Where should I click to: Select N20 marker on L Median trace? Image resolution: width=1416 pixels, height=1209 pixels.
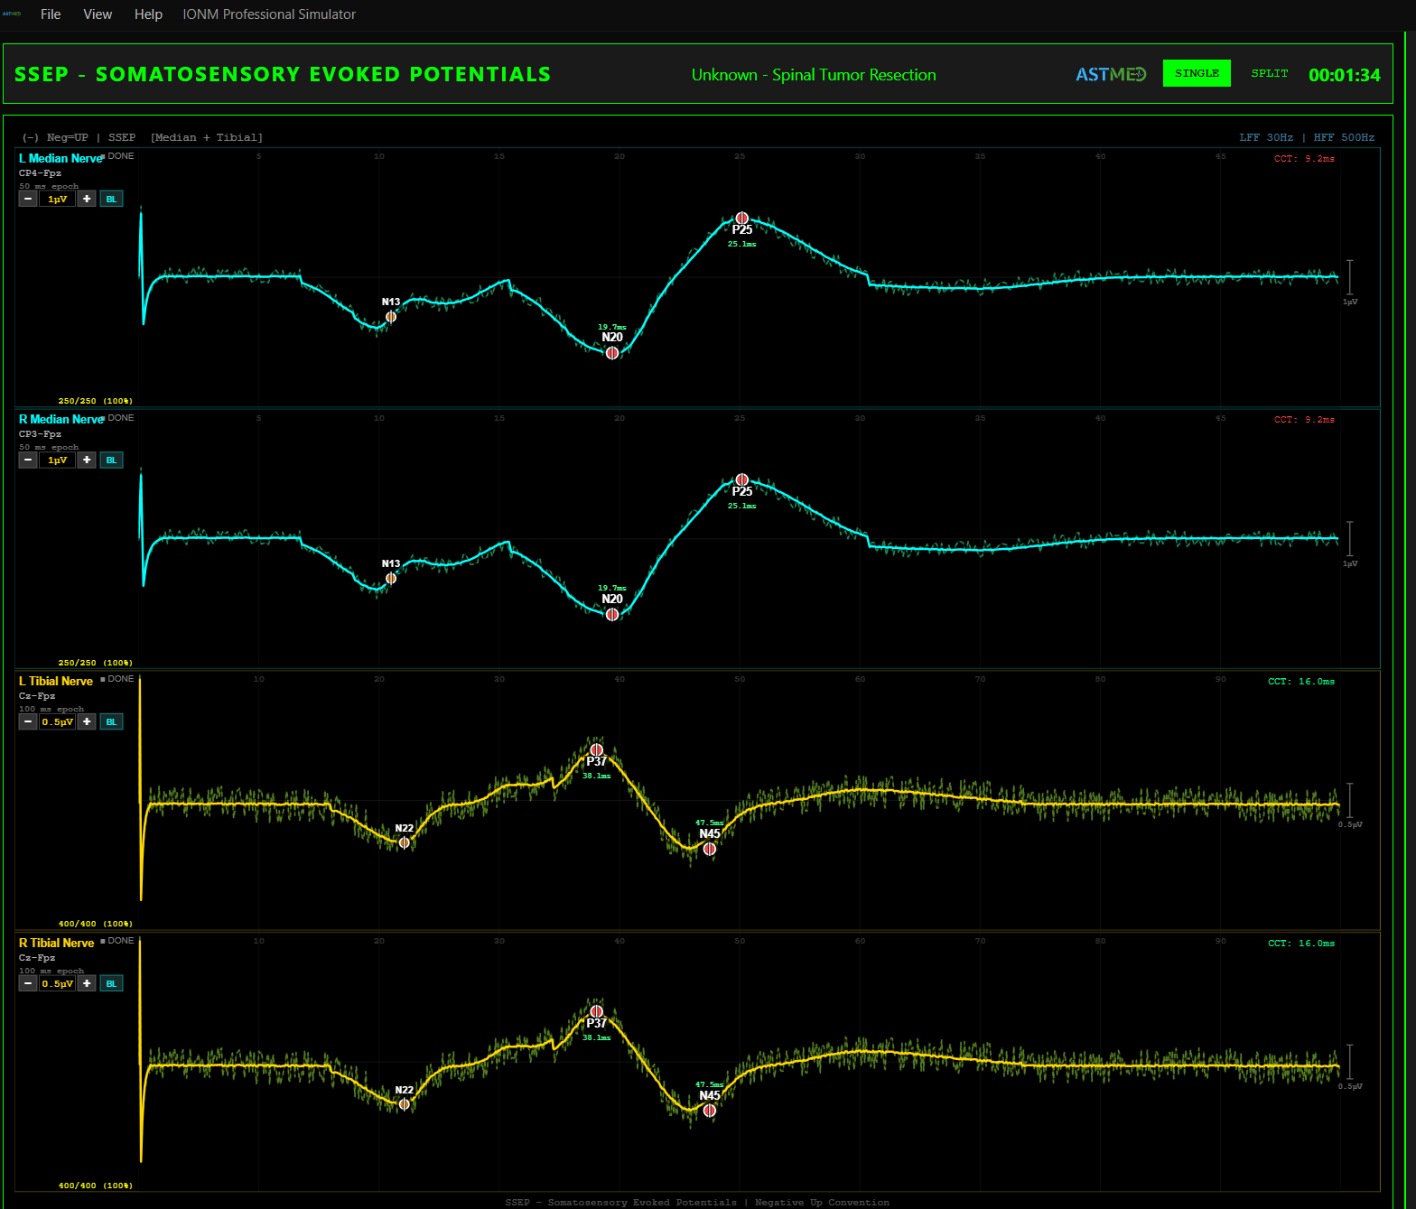click(612, 353)
